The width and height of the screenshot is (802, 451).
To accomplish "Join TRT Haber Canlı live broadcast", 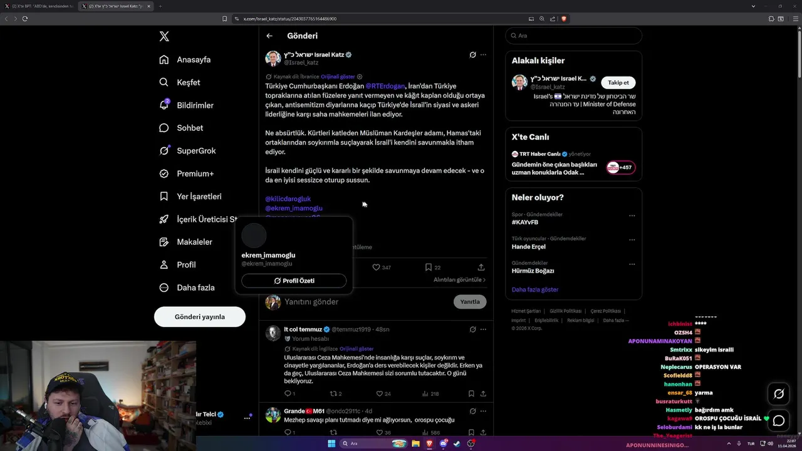I will pos(620,167).
